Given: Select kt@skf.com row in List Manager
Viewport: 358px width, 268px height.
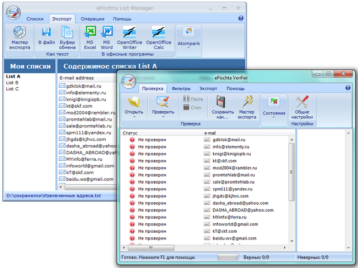Looking at the screenshot, I should pyautogui.click(x=79, y=106).
